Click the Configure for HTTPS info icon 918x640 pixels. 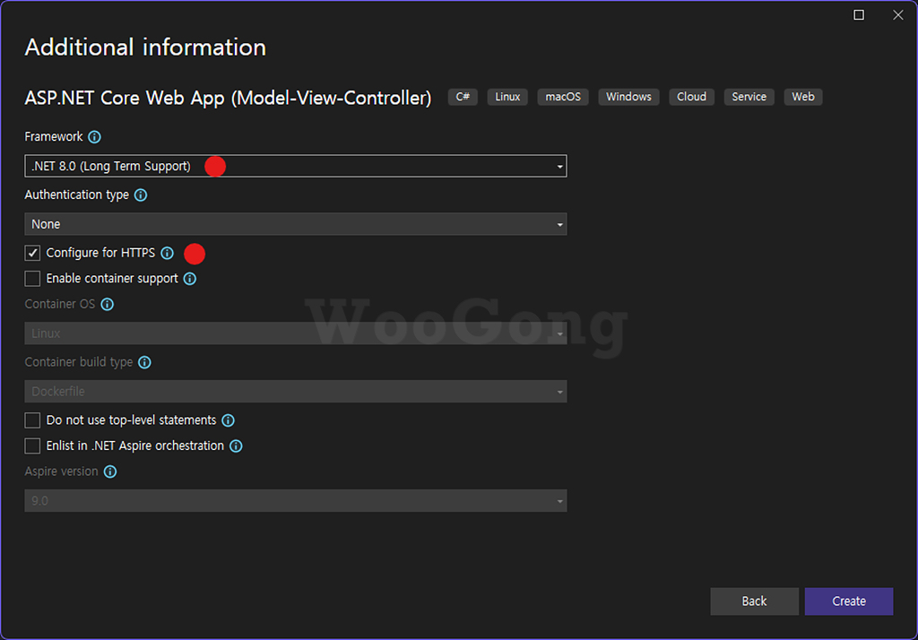tap(168, 253)
